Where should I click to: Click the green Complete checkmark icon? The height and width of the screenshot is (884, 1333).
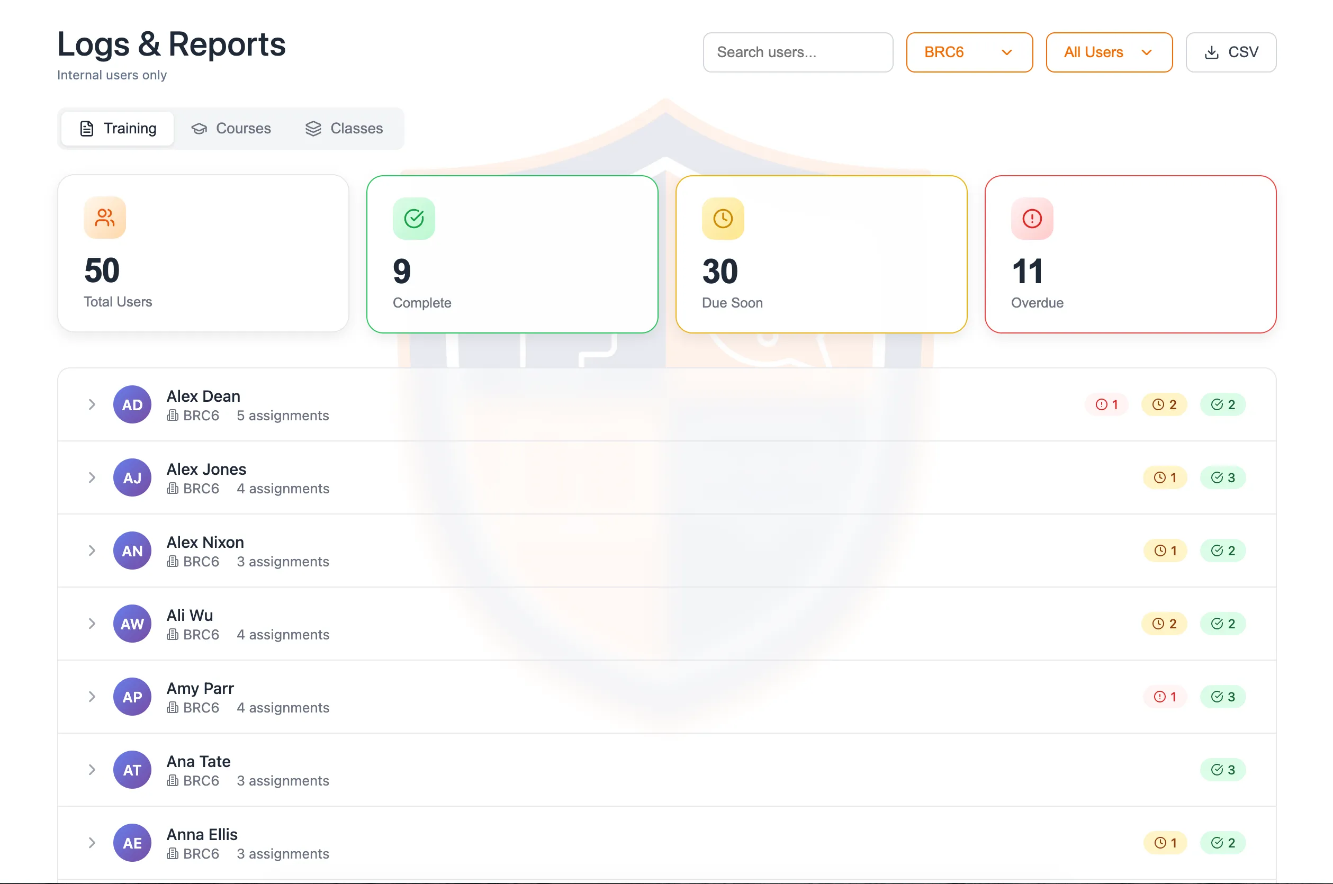coord(413,219)
